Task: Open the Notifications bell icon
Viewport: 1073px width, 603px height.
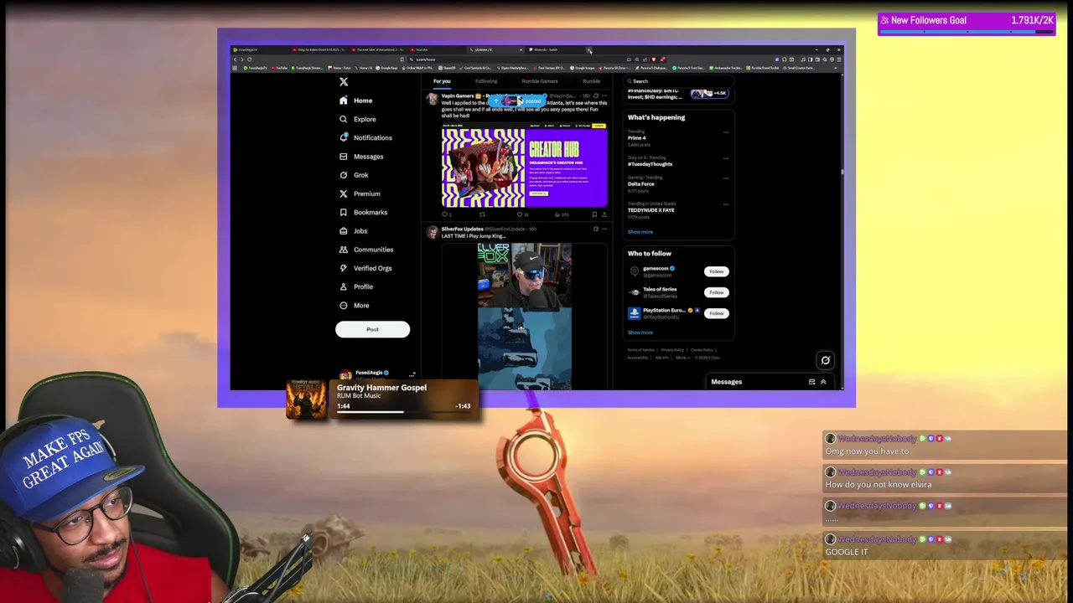Action: point(344,137)
